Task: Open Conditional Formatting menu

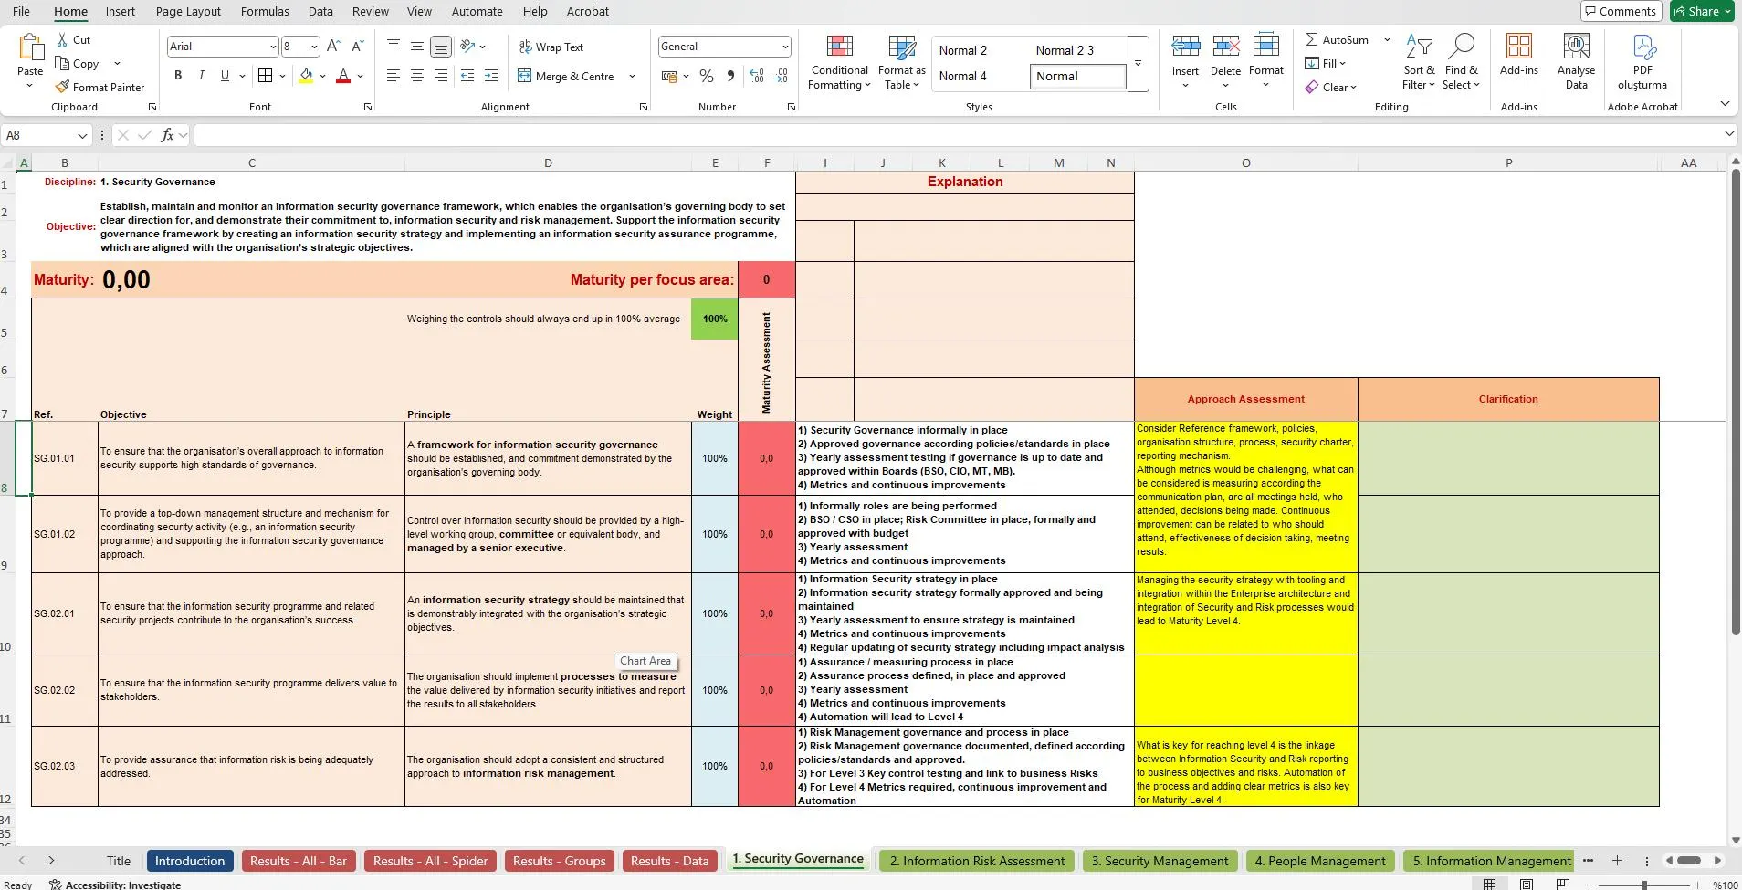Action: (x=840, y=62)
